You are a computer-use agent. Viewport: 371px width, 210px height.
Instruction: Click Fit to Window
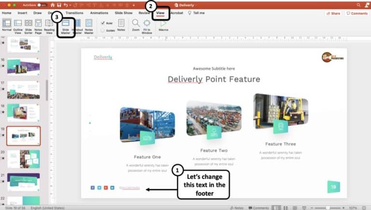[147, 27]
